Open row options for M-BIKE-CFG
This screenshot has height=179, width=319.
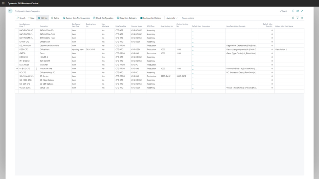click(37, 69)
